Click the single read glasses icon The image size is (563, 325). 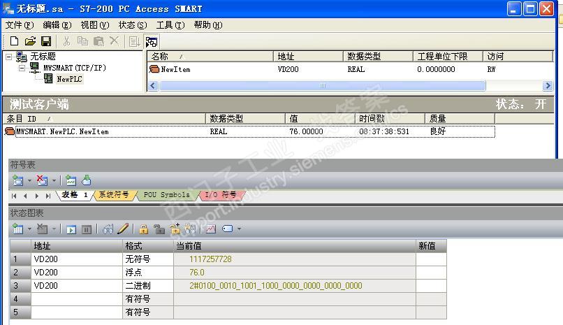tap(108, 229)
